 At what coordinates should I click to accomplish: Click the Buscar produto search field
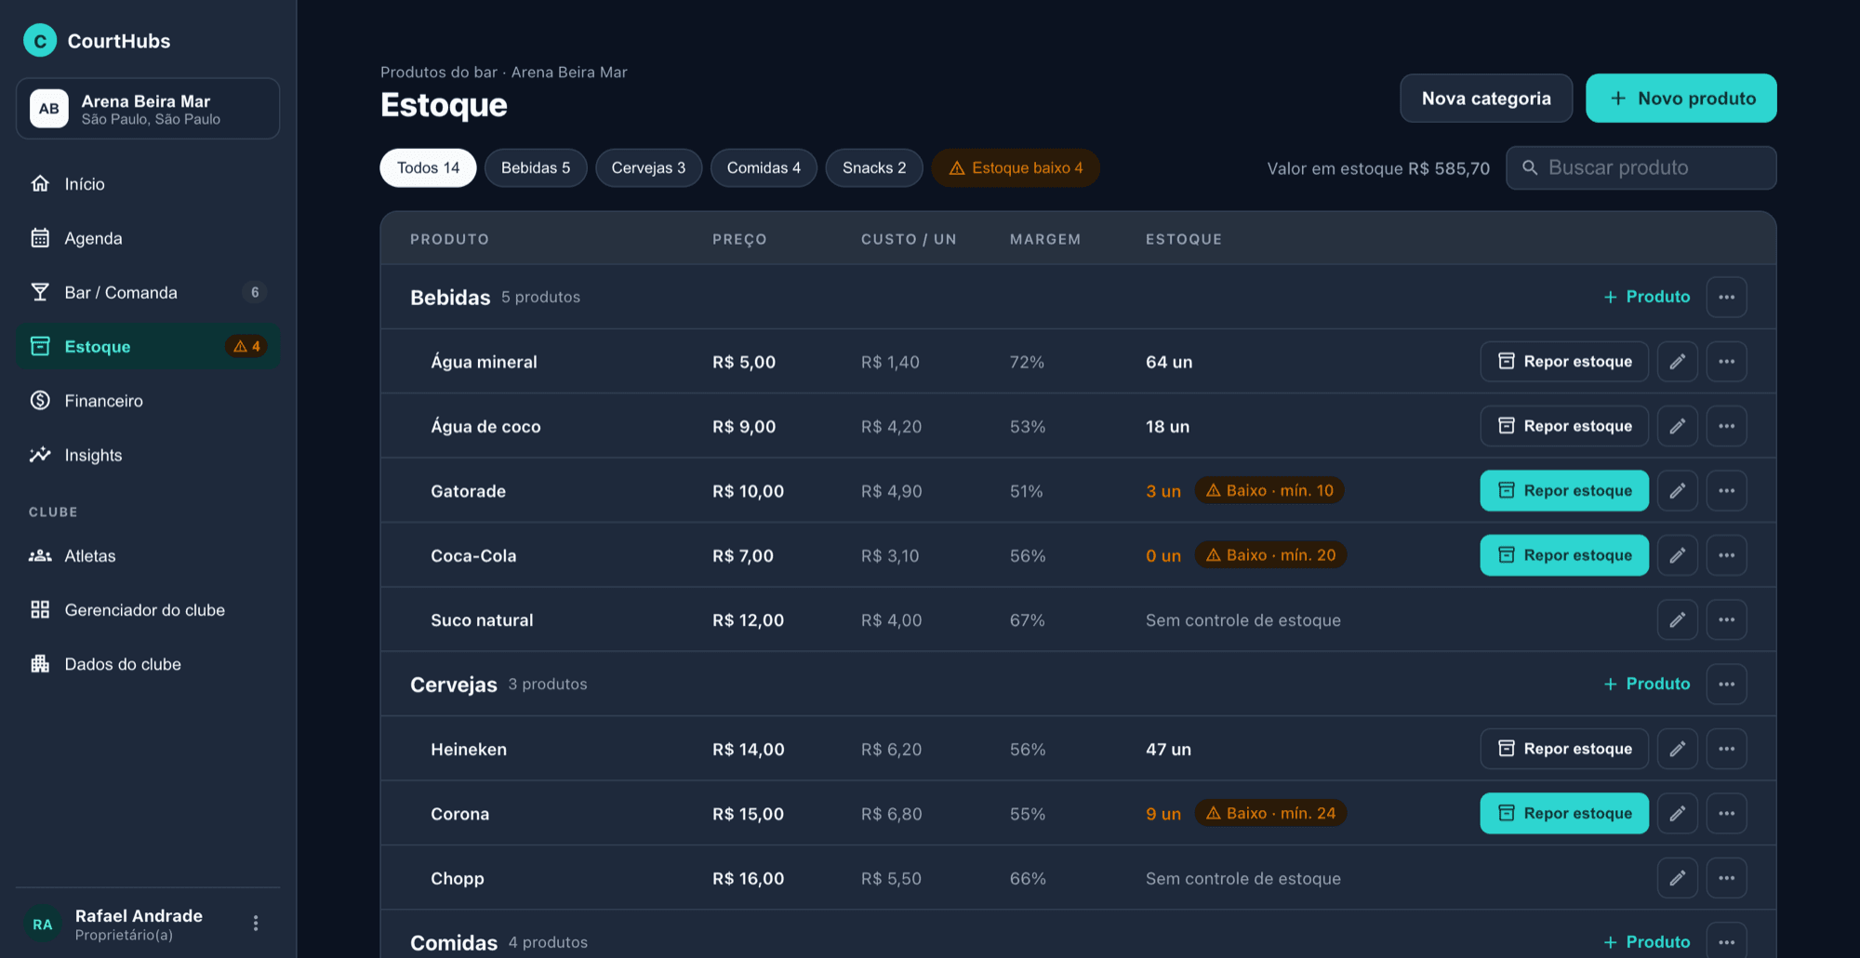(1641, 168)
